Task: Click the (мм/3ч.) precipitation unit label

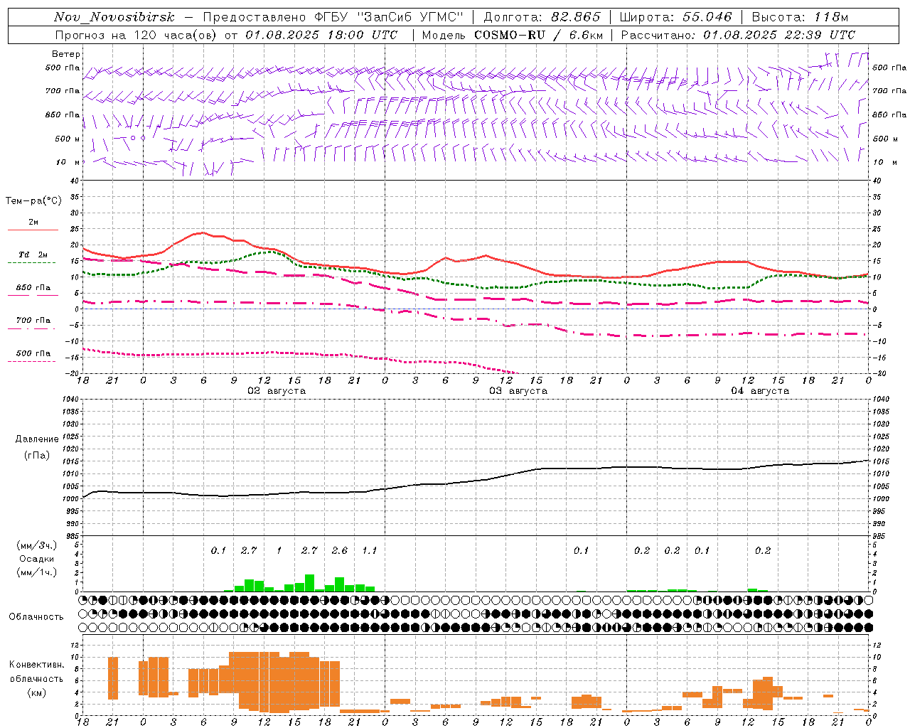Action: click(37, 545)
